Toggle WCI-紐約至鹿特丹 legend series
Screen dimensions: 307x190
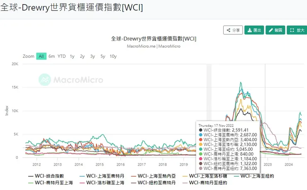click(x=153, y=183)
